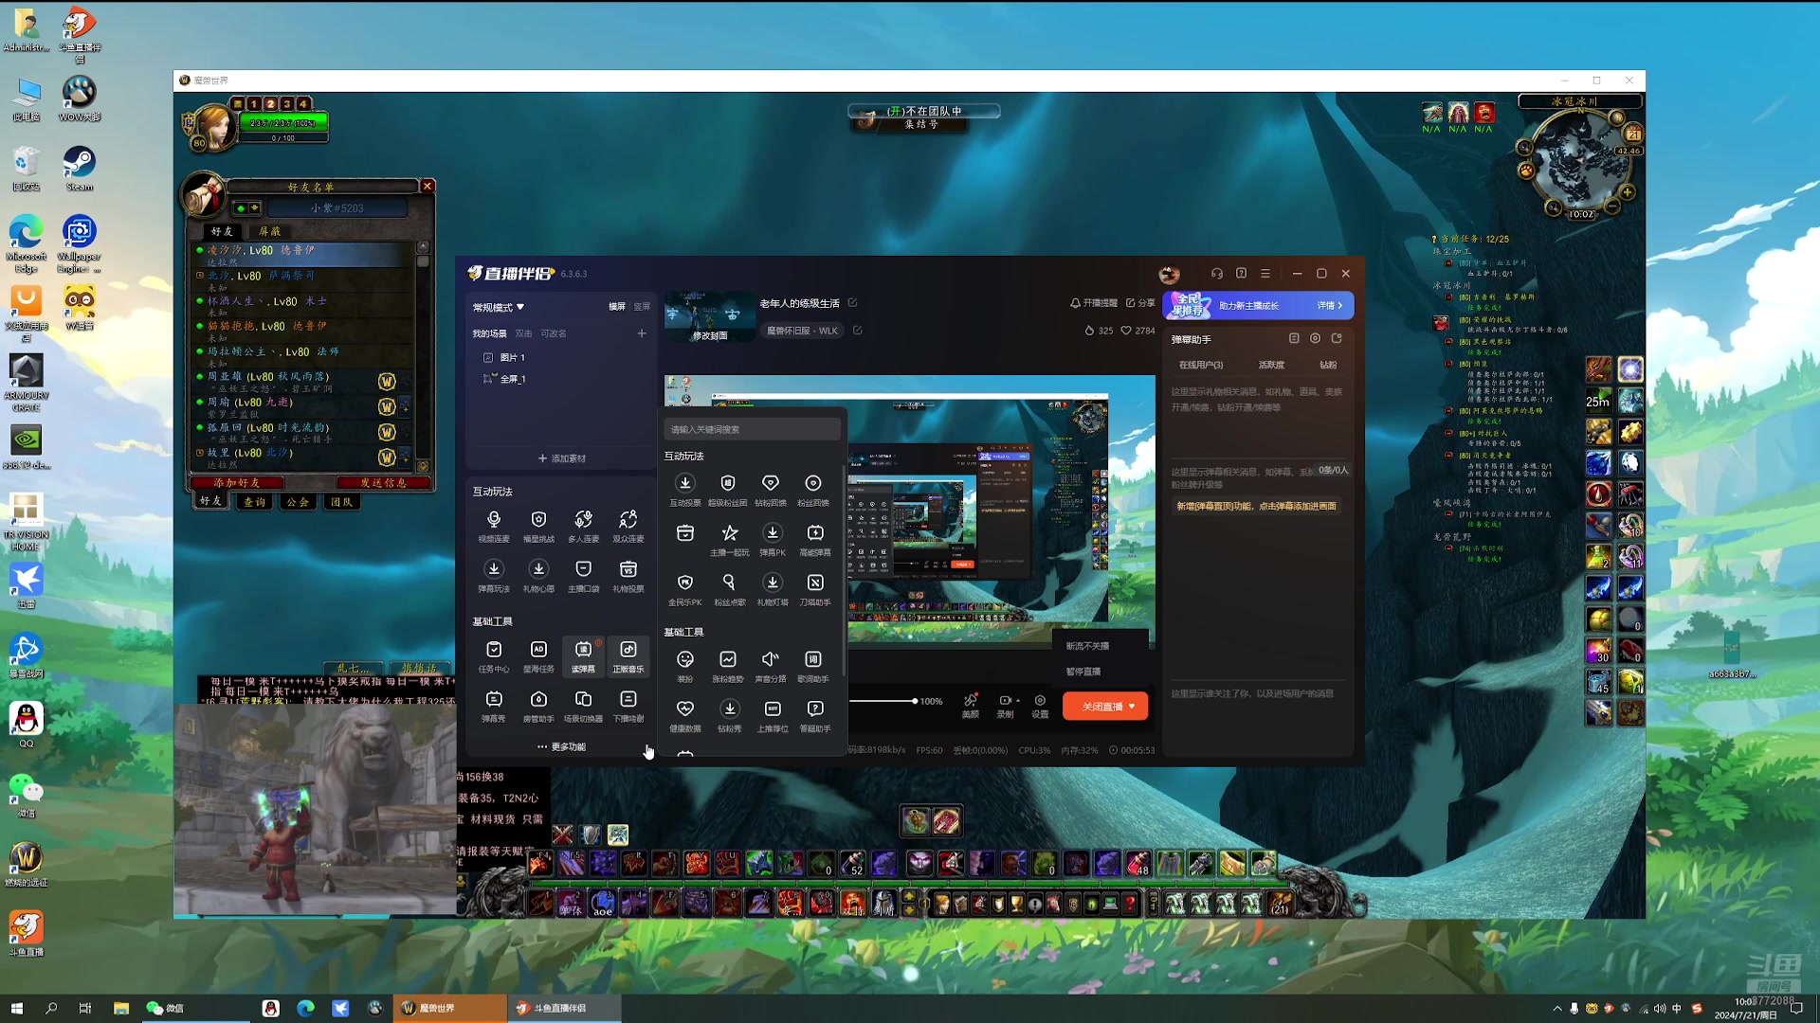
Task: Switch to 竖屏 portrait mode
Action: click(x=642, y=307)
